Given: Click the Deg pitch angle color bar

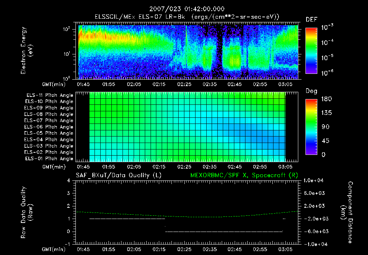Looking at the screenshot, I should click(311, 127).
